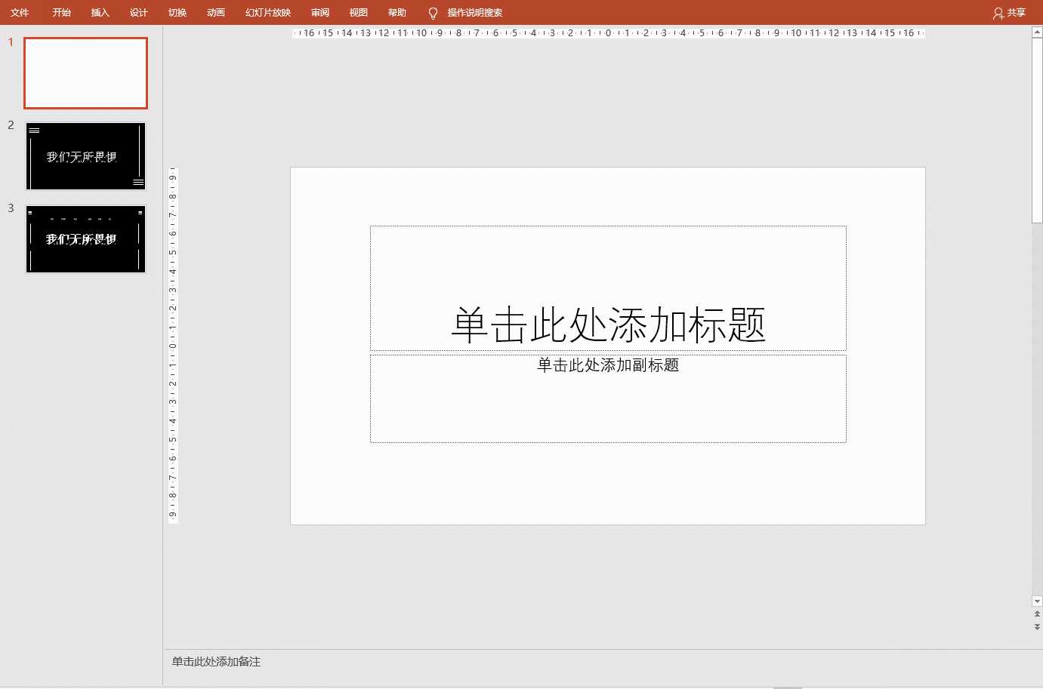Click the vertical scrollbar down arrow
Viewport: 1043px width, 689px height.
point(1037,601)
